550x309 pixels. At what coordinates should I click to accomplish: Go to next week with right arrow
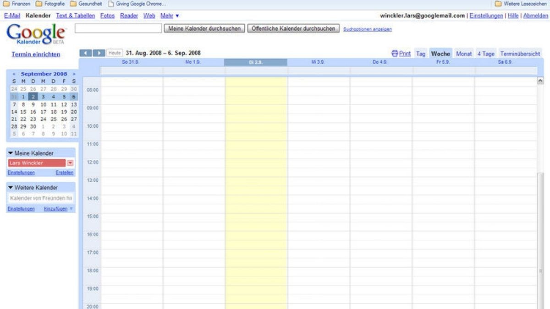(99, 53)
